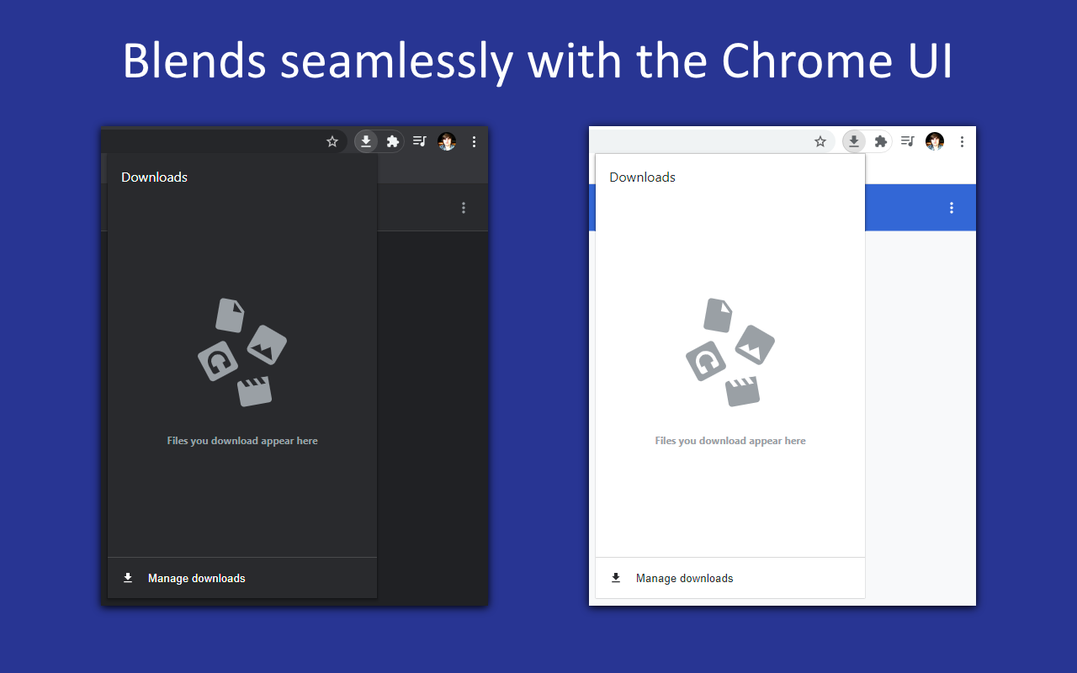Open the profile avatar in dark theme toolbar
This screenshot has height=673, width=1077.
tap(447, 141)
